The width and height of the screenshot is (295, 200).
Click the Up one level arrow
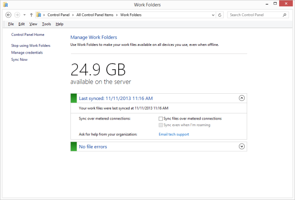(x=31, y=15)
